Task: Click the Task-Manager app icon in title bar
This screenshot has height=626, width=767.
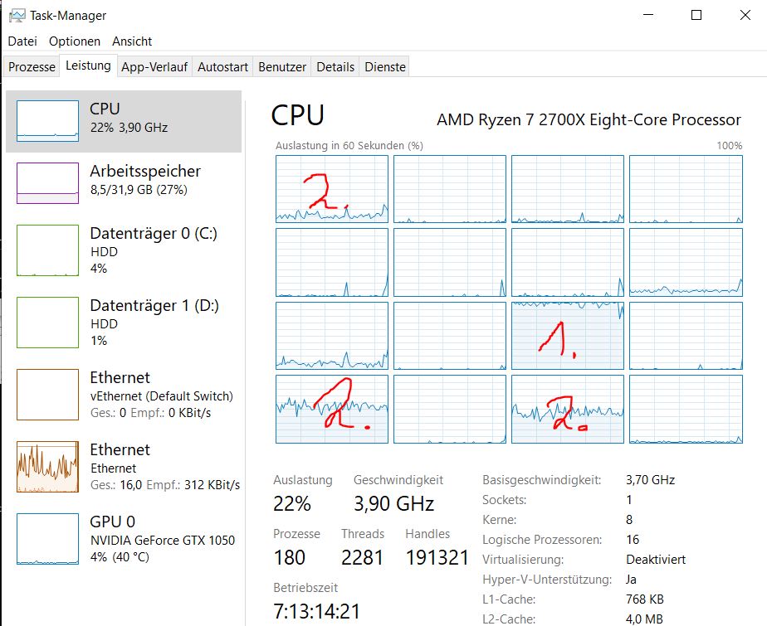Action: point(17,16)
